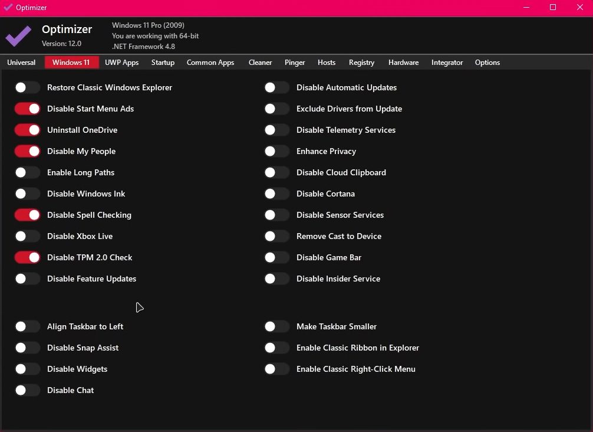Toggle Disable Game Bar switch

pos(277,257)
